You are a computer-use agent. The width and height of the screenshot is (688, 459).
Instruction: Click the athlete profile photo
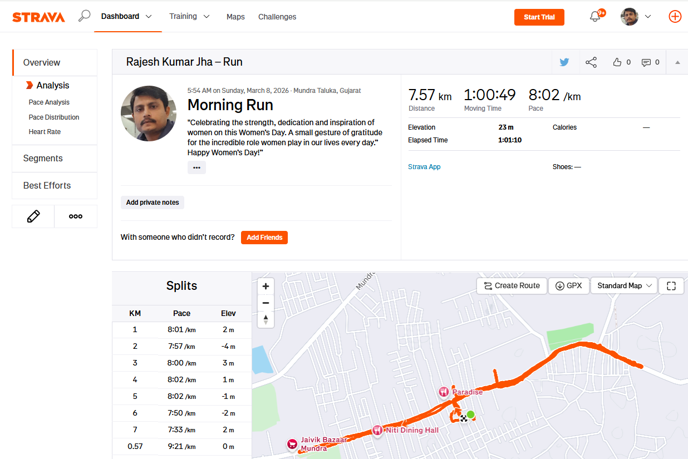pyautogui.click(x=145, y=113)
